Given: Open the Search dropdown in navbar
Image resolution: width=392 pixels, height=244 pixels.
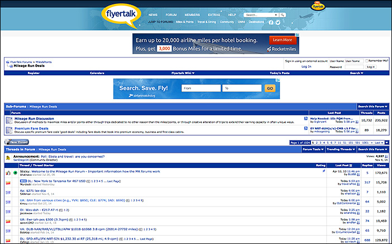Looking at the screenshot, I should tap(356, 73).
